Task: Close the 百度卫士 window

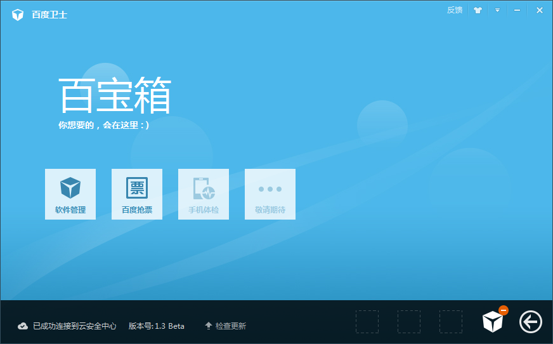Action: (x=539, y=10)
